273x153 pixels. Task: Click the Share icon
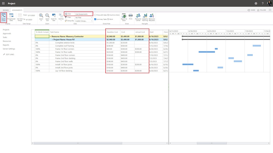pyautogui.click(x=249, y=10)
